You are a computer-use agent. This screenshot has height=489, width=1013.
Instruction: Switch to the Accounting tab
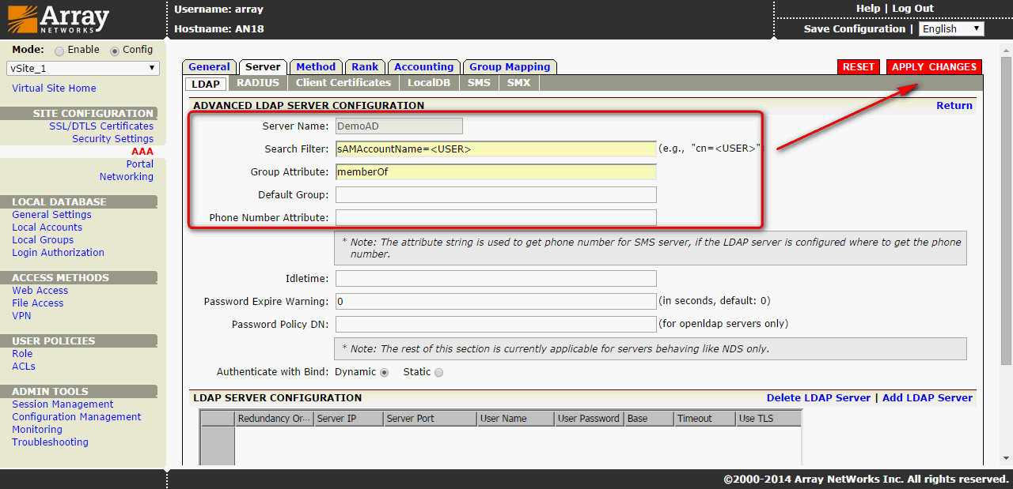point(423,67)
